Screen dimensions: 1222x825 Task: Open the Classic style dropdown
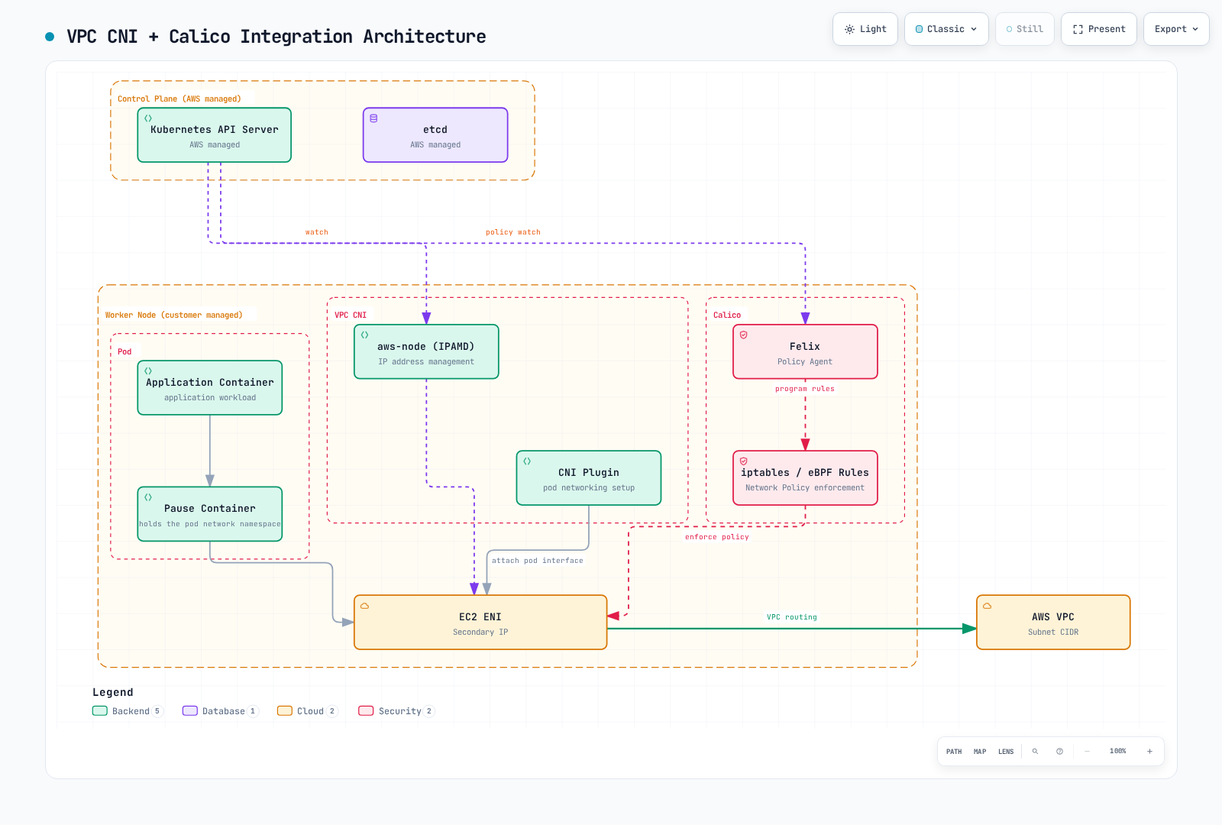[946, 29]
